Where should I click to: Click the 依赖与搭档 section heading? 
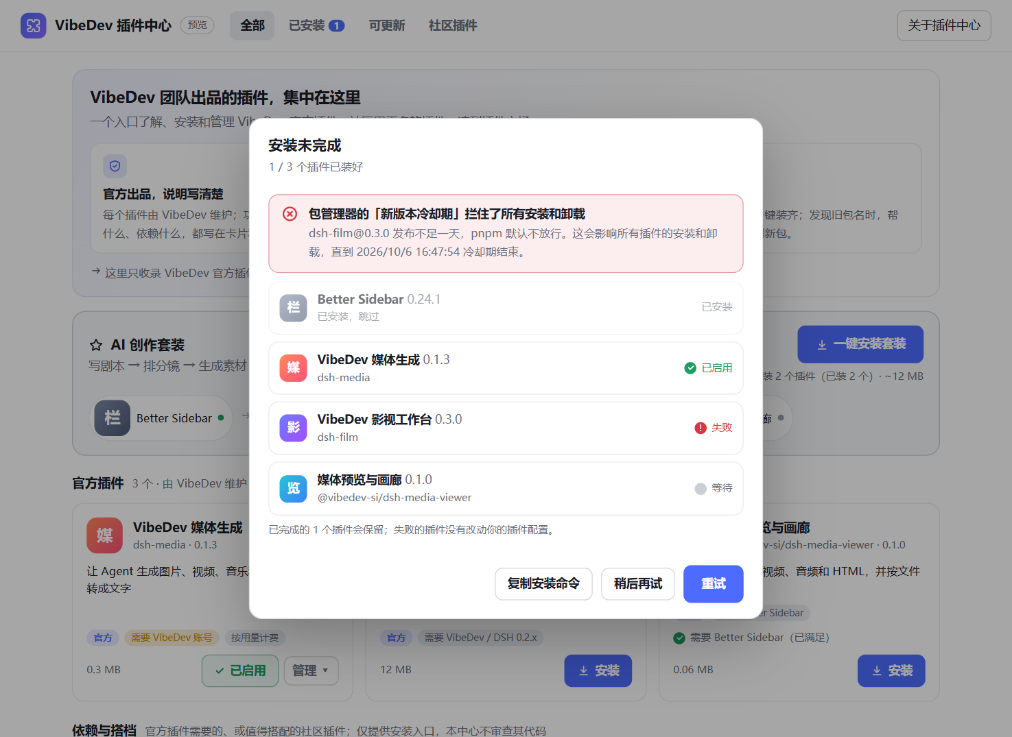[x=104, y=730]
